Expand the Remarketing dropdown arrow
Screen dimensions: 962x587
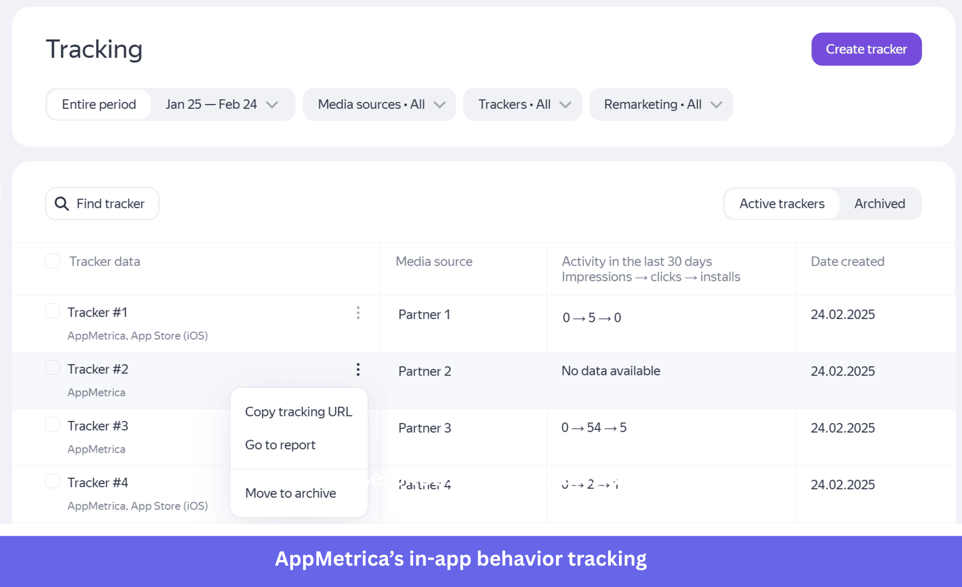click(x=717, y=105)
